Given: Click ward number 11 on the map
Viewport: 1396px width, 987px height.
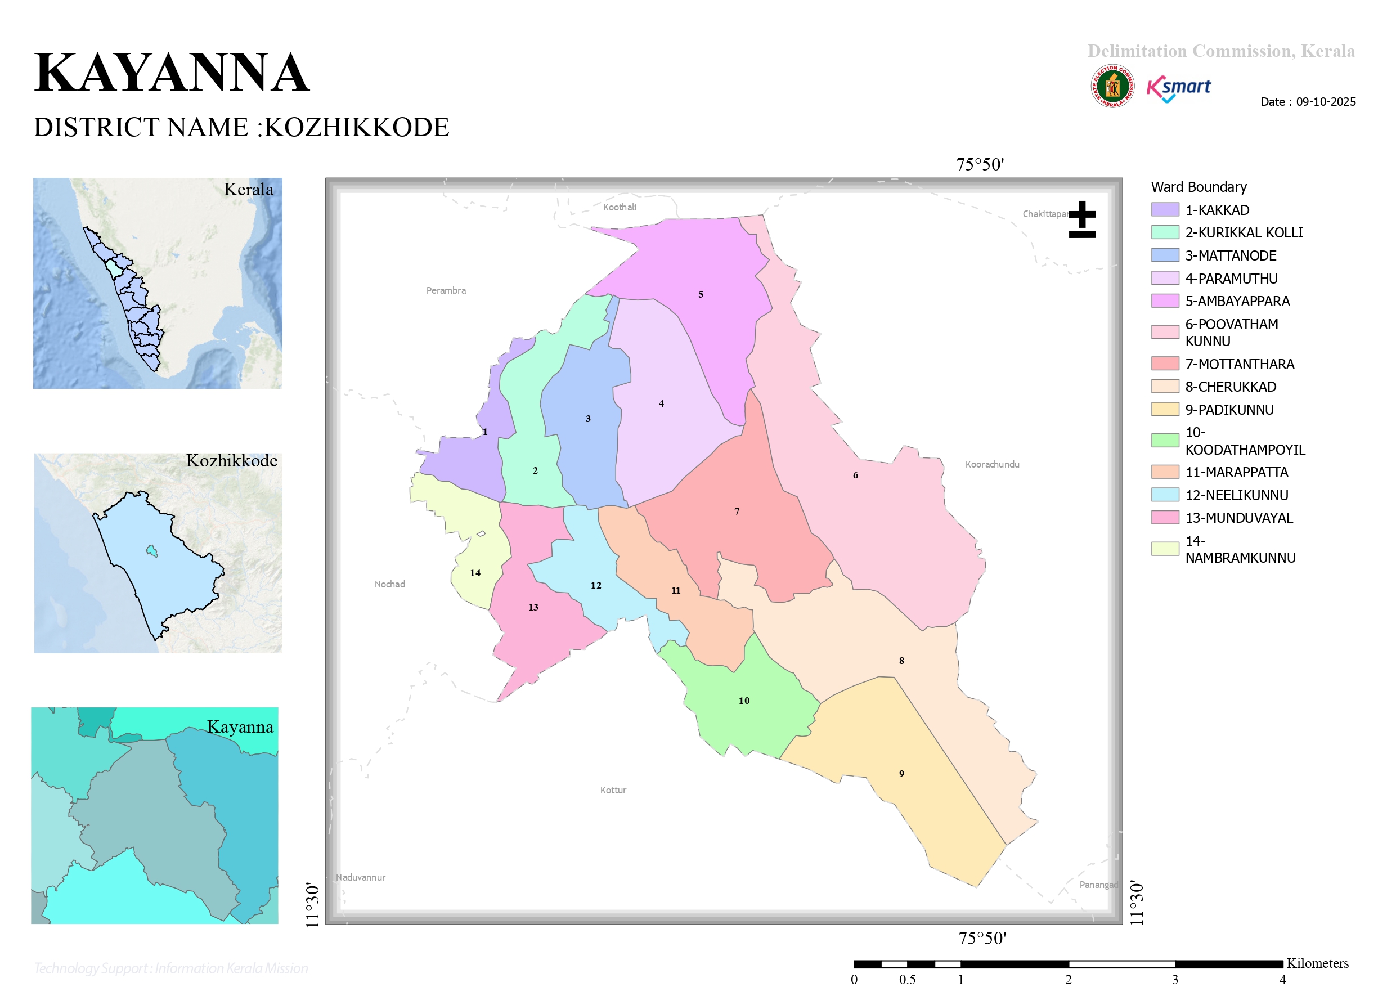Looking at the screenshot, I should click(x=676, y=591).
